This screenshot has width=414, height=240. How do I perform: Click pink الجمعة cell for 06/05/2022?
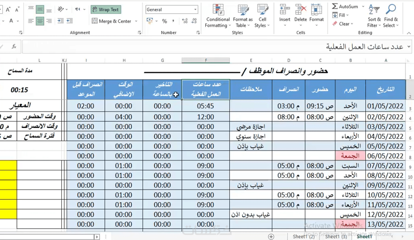pyautogui.click(x=350, y=156)
